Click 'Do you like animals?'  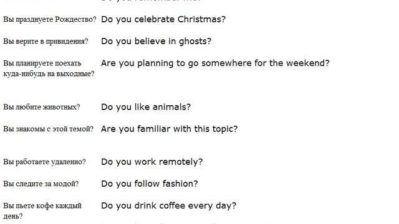tap(146, 107)
